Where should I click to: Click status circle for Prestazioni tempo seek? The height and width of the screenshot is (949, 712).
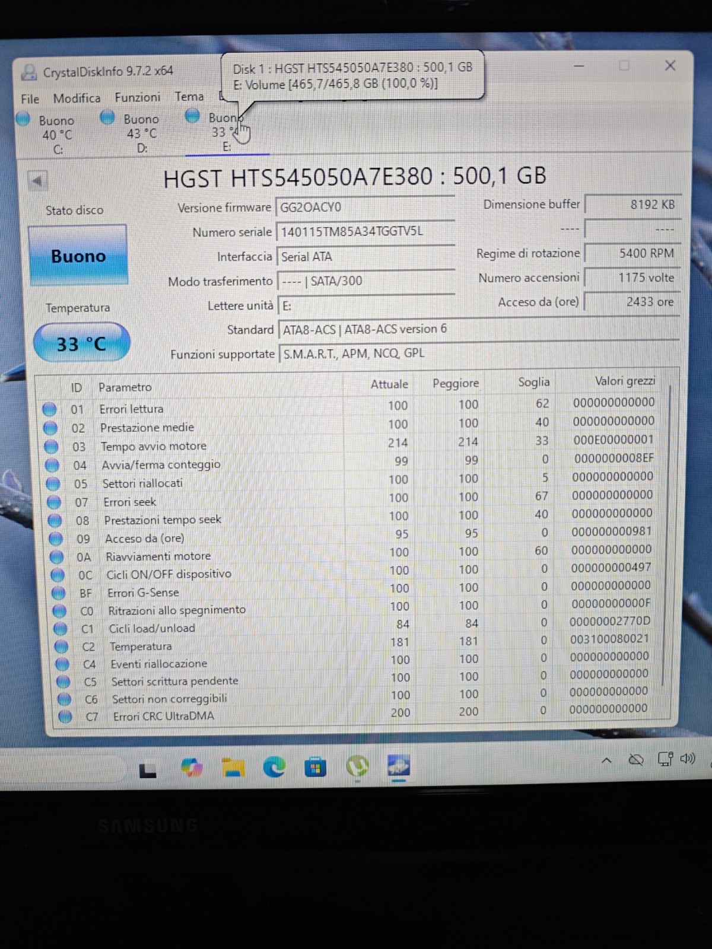[55, 520]
